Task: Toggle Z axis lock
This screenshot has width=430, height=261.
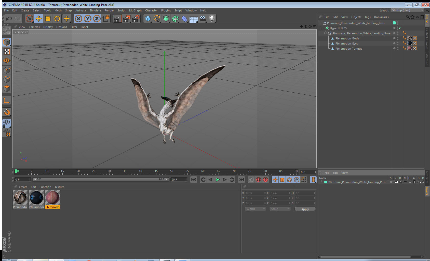Action: click(97, 19)
